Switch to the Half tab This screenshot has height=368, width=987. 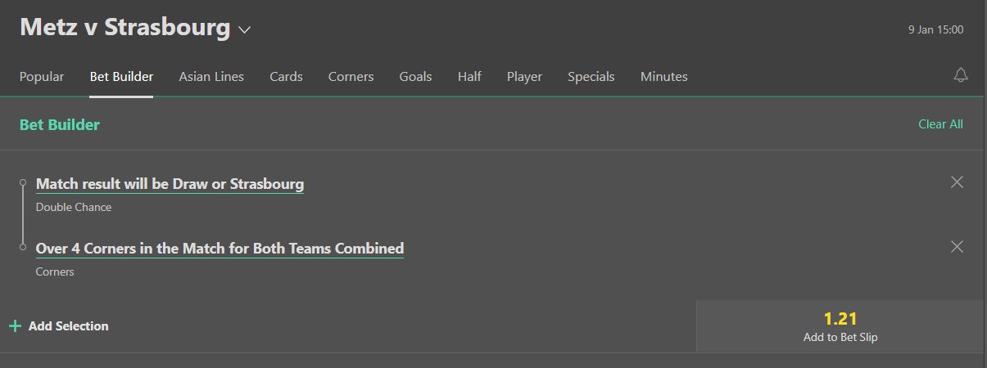(469, 77)
